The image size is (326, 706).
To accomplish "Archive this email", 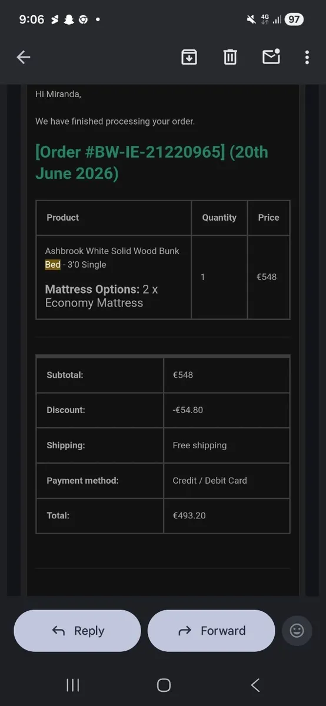I will 189,57.
